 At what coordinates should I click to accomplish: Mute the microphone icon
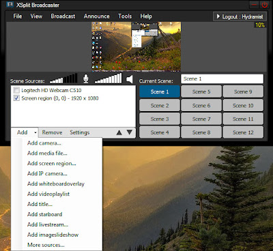[x=86, y=78]
